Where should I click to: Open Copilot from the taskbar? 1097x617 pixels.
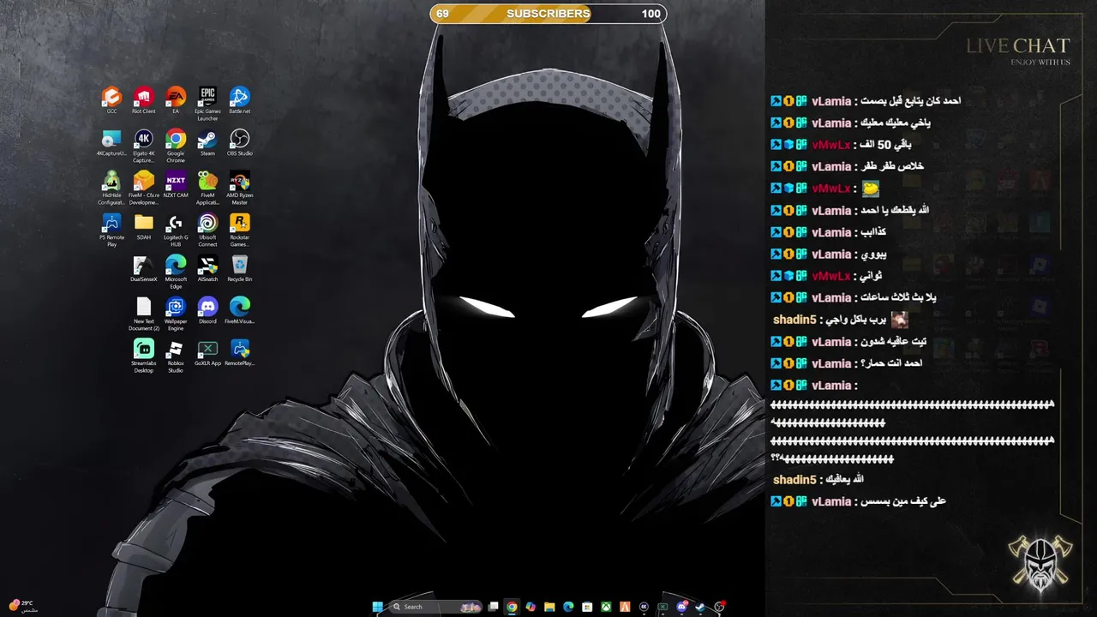(x=531, y=607)
